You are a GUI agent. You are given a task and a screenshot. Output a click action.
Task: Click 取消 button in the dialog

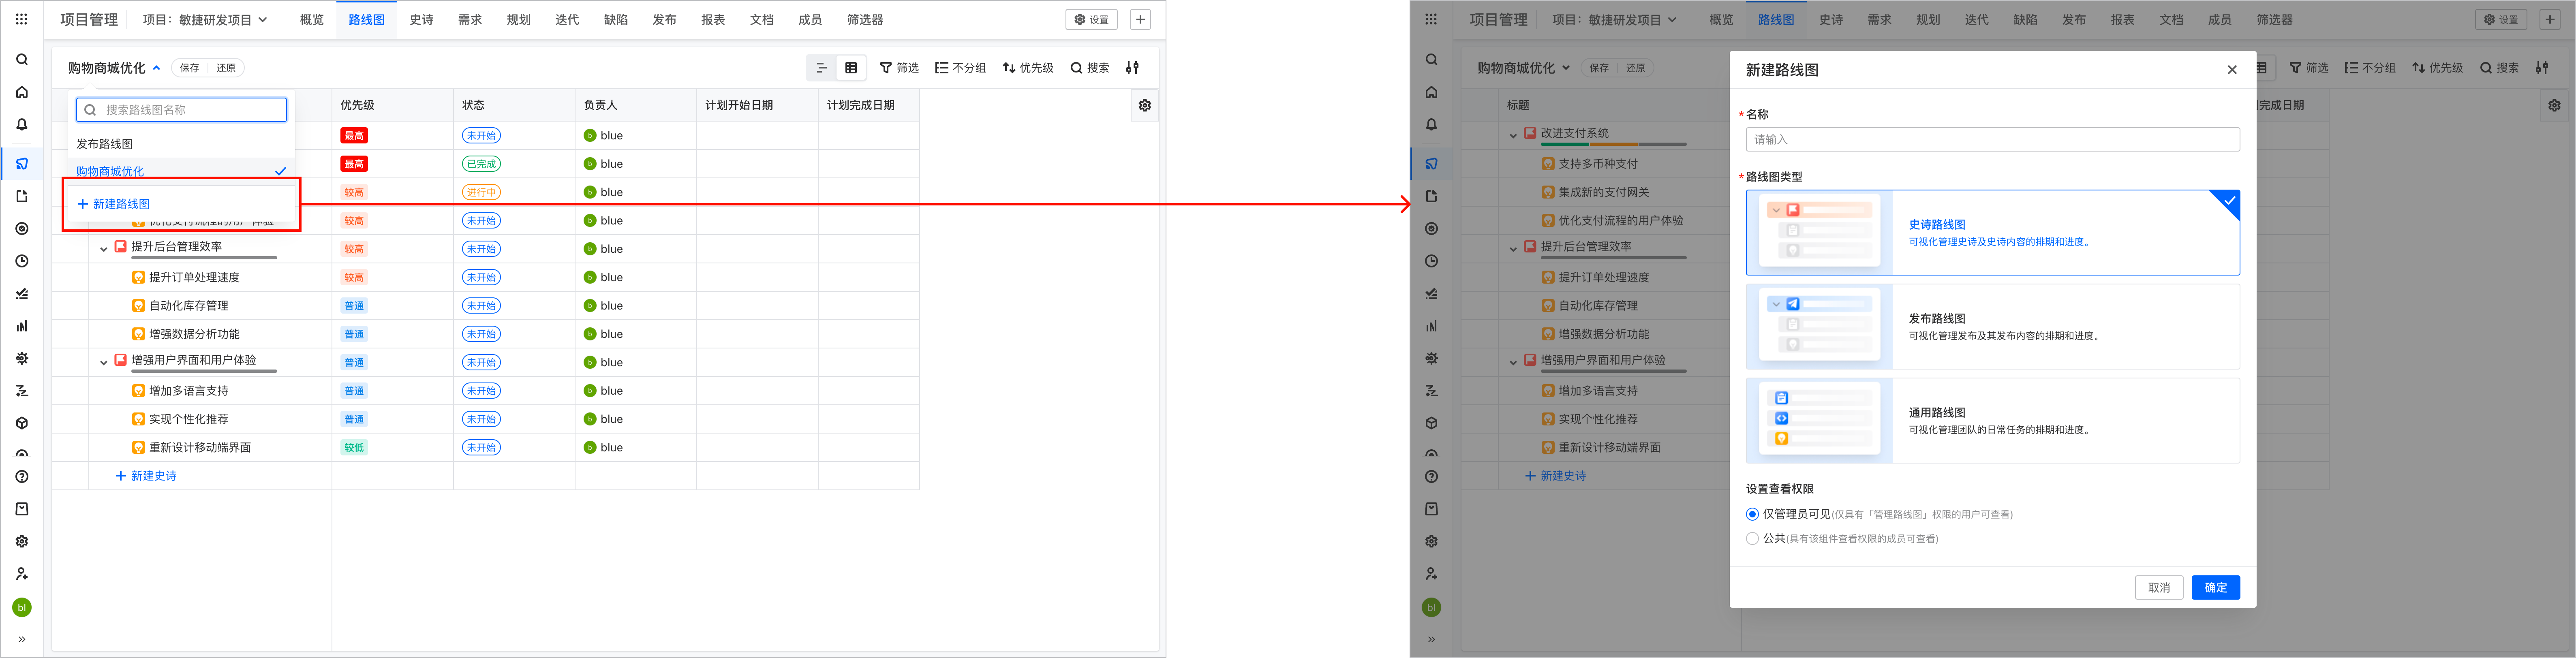2159,587
